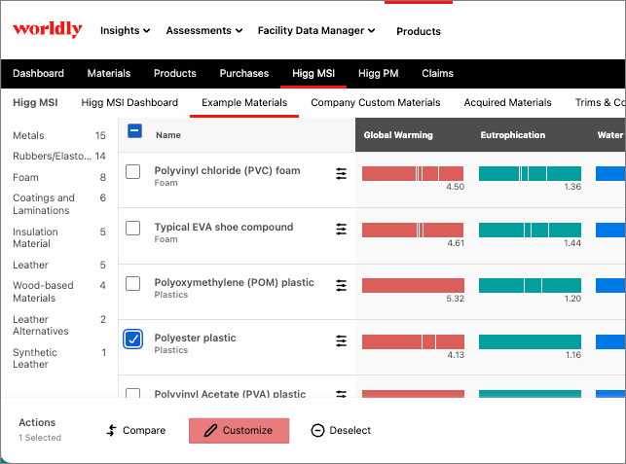
Task: Open the Company Custom Materials sub-tab
Action: [375, 102]
